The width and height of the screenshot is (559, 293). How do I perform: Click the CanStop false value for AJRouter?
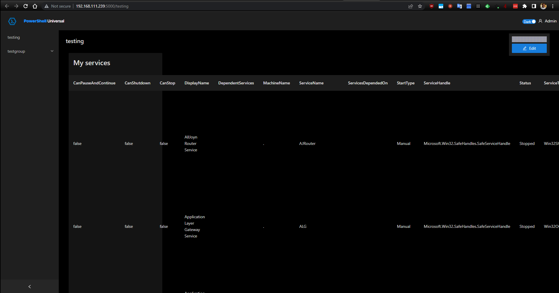164,143
